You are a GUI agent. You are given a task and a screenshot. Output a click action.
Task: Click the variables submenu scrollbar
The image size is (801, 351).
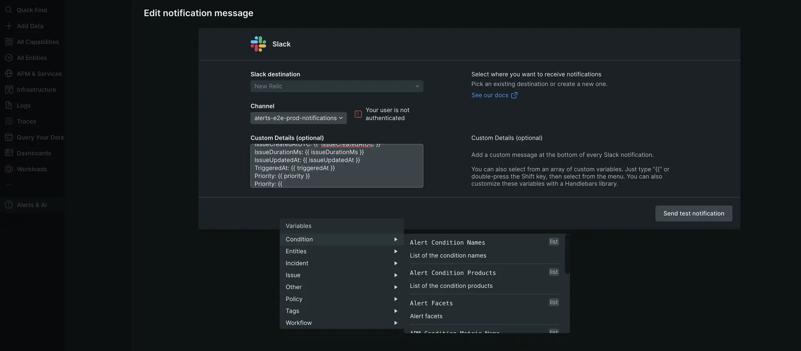pyautogui.click(x=567, y=255)
